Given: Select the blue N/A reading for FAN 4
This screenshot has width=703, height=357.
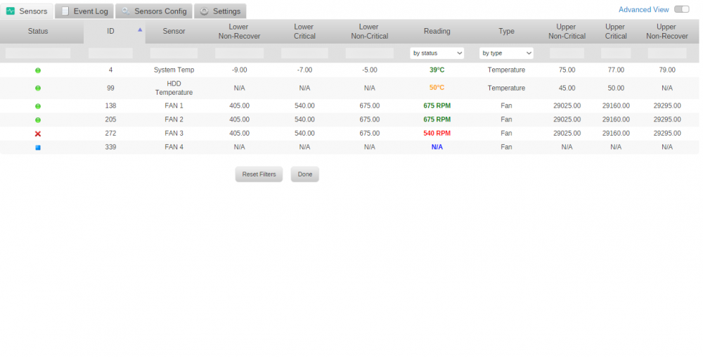Looking at the screenshot, I should 437,147.
